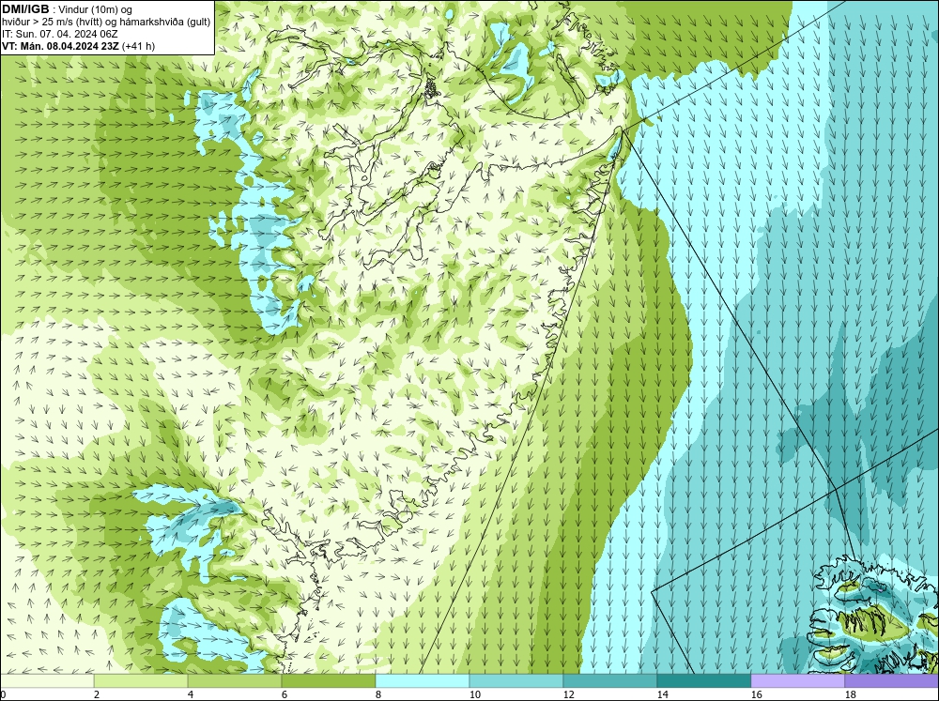The width and height of the screenshot is (939, 701).
Task: Click the initial time 'IT: Sun. 07. 04. 2024 06Z' line
Action: click(x=60, y=34)
